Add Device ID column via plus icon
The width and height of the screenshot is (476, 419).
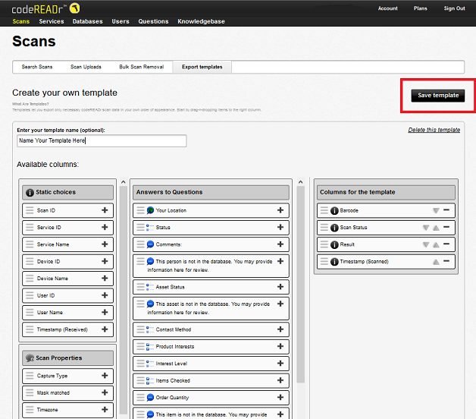pos(105,261)
